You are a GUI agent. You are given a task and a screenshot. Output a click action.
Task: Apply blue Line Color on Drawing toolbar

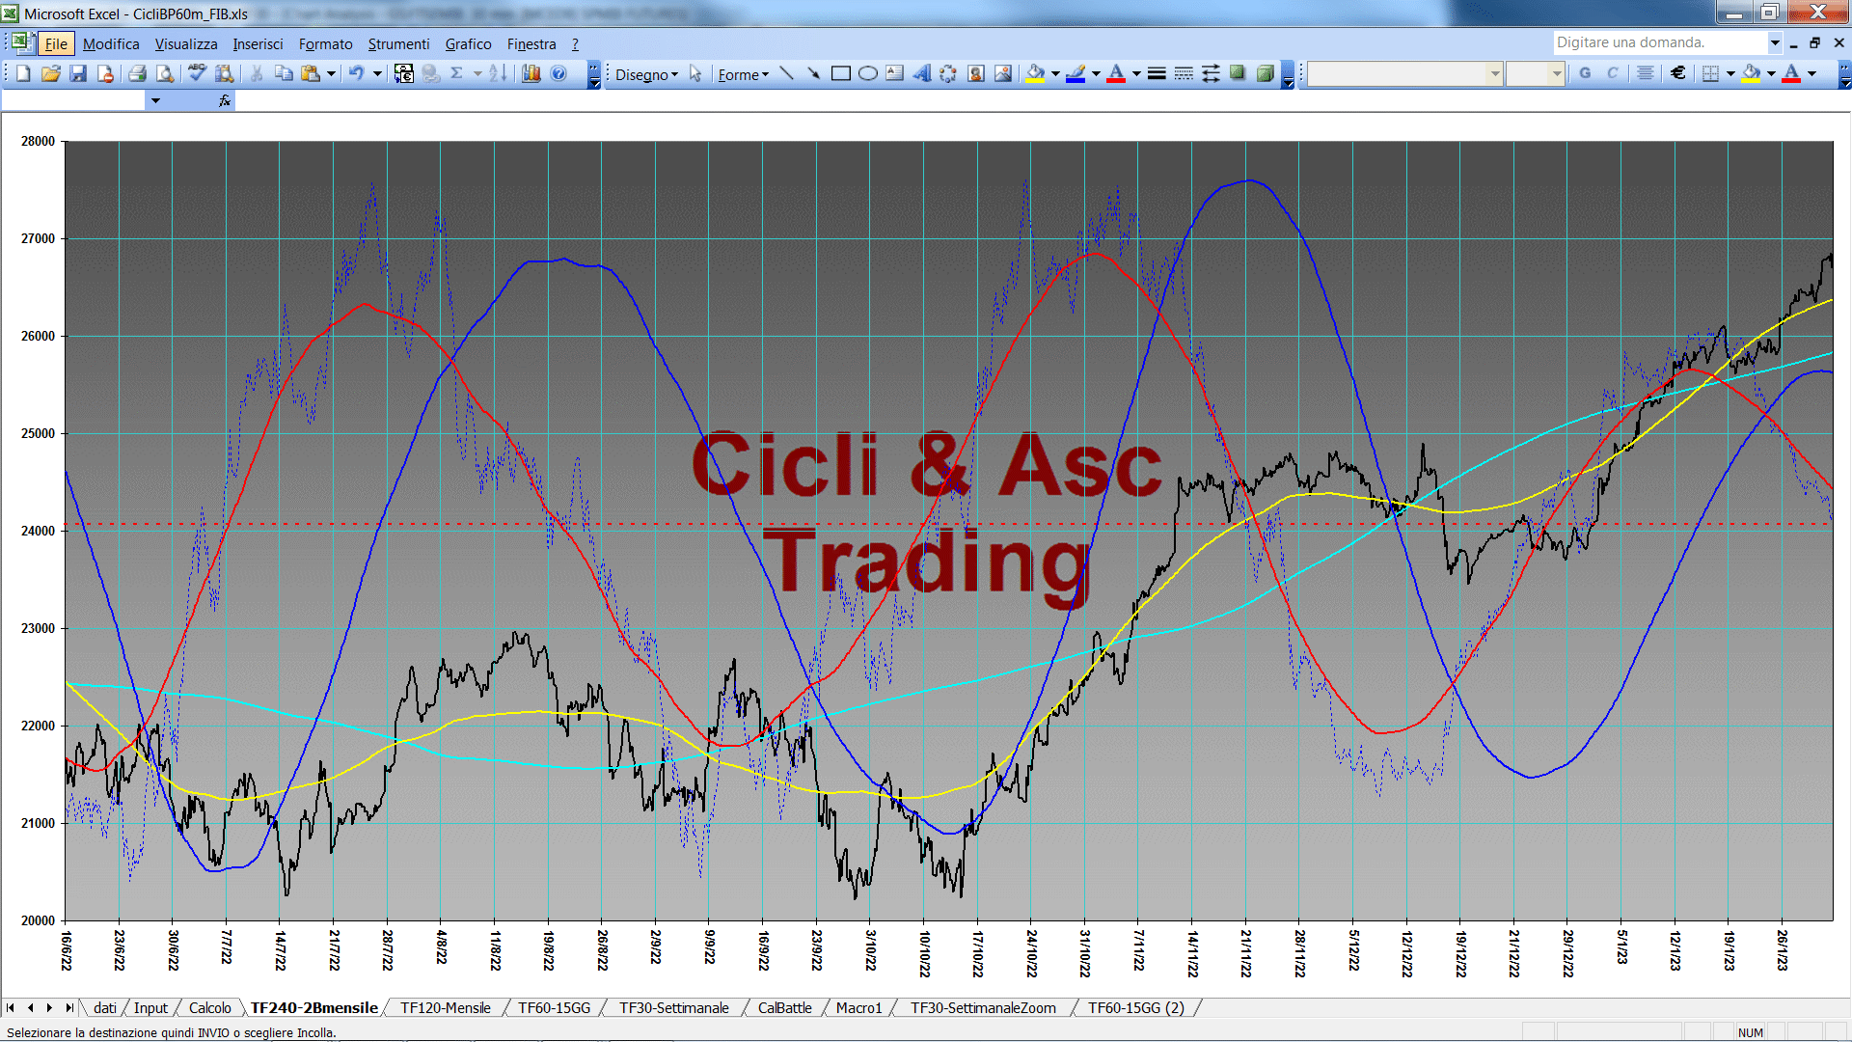pos(1076,74)
